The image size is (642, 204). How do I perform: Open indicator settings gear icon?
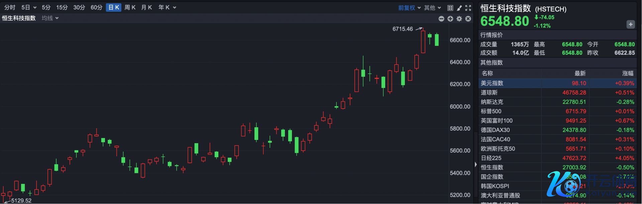click(459, 19)
